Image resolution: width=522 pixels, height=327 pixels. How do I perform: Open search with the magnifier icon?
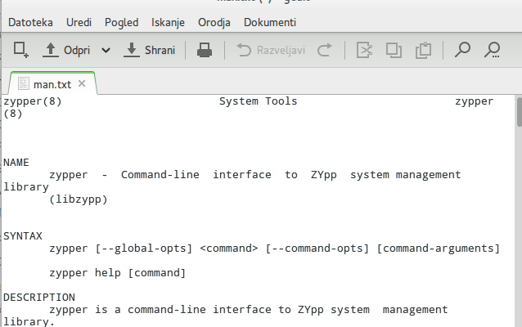462,50
